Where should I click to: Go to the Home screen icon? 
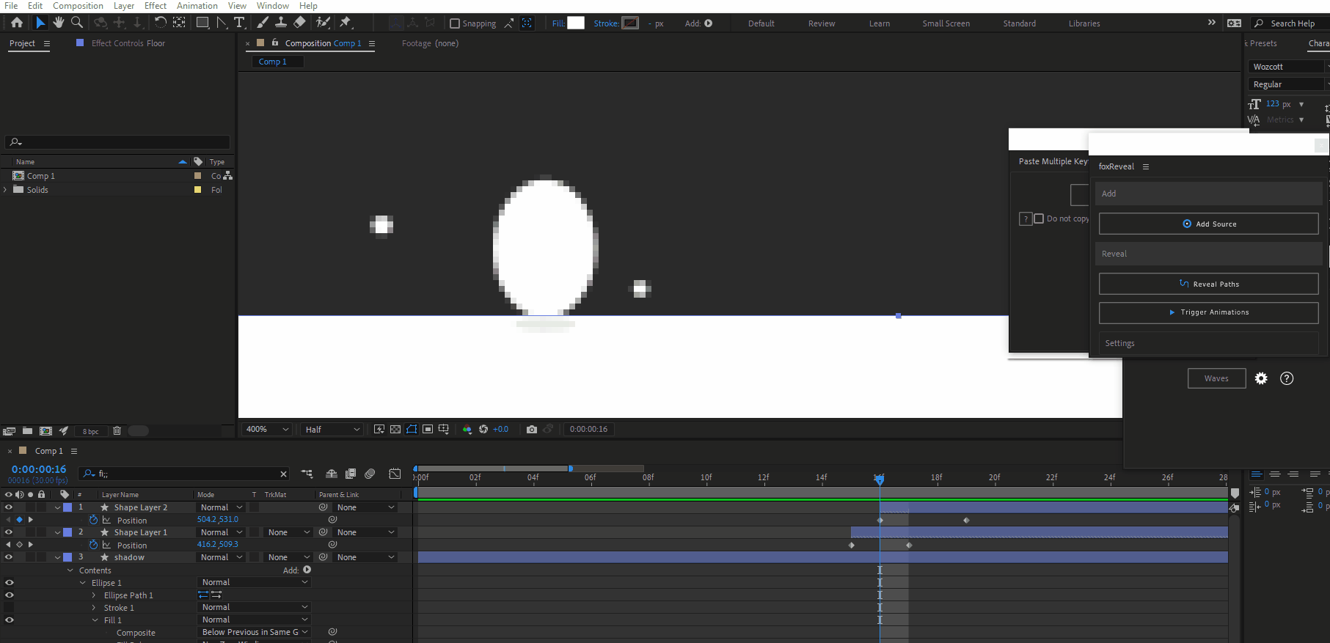[x=17, y=23]
